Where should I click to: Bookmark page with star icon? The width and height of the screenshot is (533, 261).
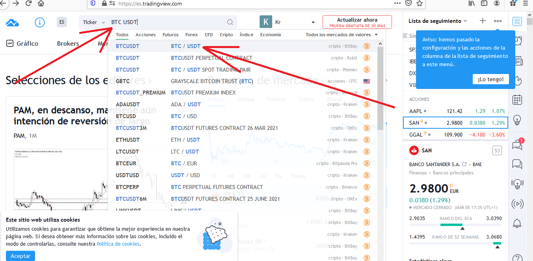tap(420, 4)
